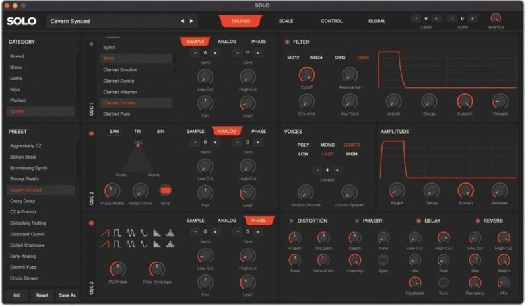This screenshot has width=528, height=306.
Task: Toggle the Filter power indicator
Action: 287,42
